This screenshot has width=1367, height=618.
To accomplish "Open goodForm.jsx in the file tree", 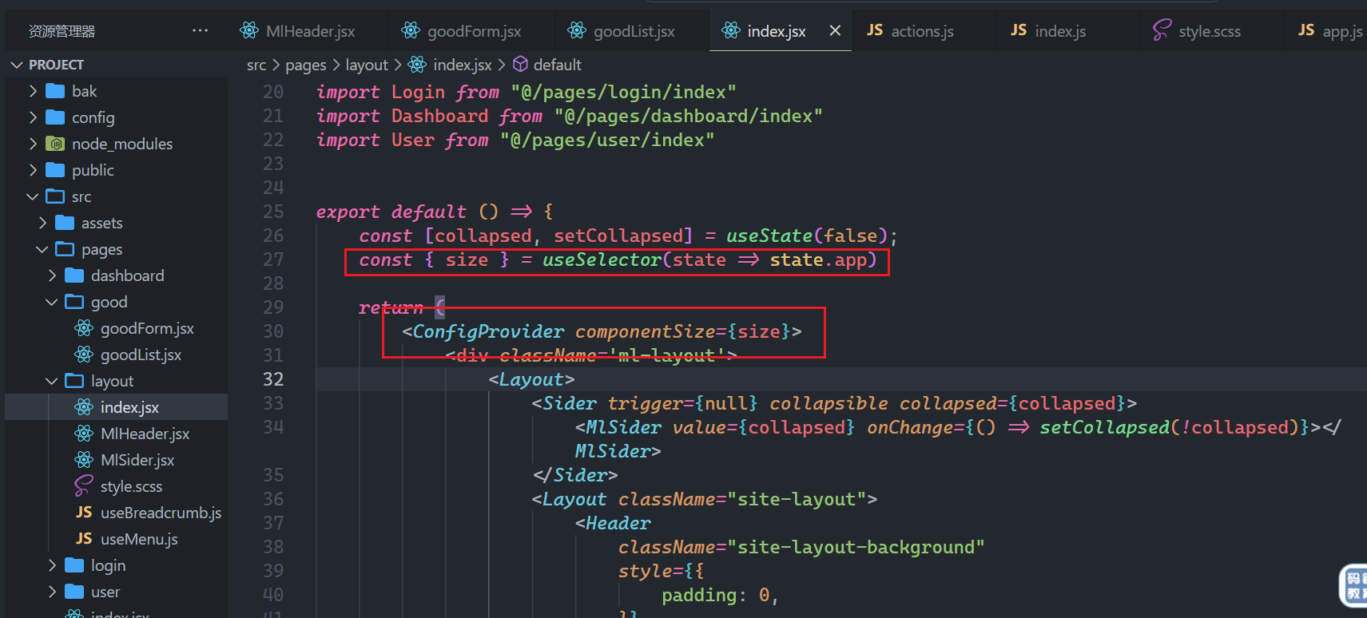I will (147, 328).
